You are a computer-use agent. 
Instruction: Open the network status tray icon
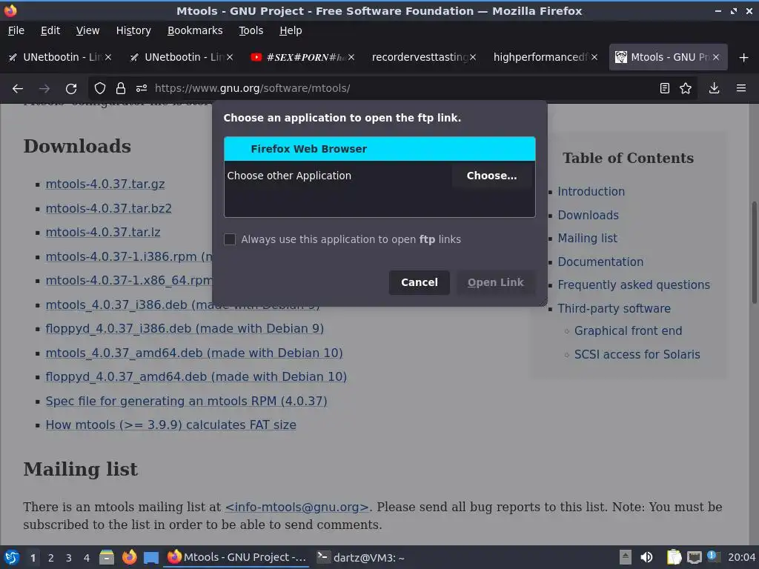(x=694, y=557)
